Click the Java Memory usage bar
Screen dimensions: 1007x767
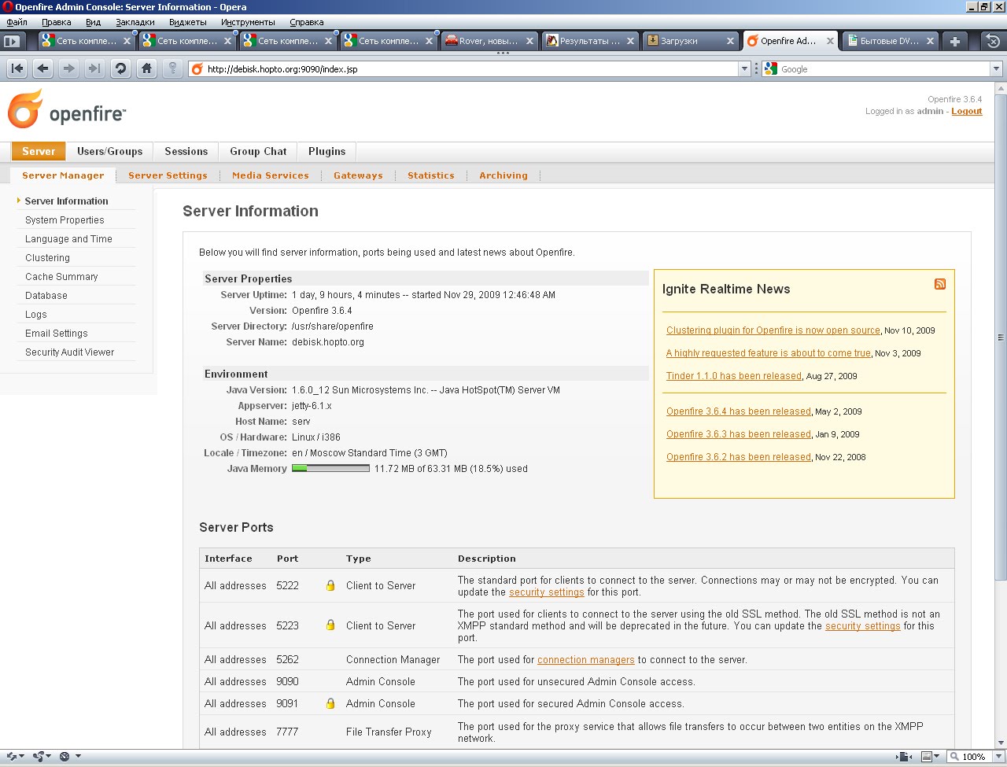click(330, 468)
